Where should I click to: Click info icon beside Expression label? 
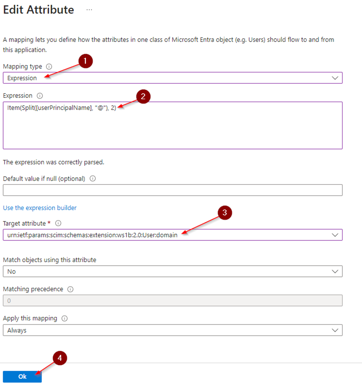coord(40,96)
